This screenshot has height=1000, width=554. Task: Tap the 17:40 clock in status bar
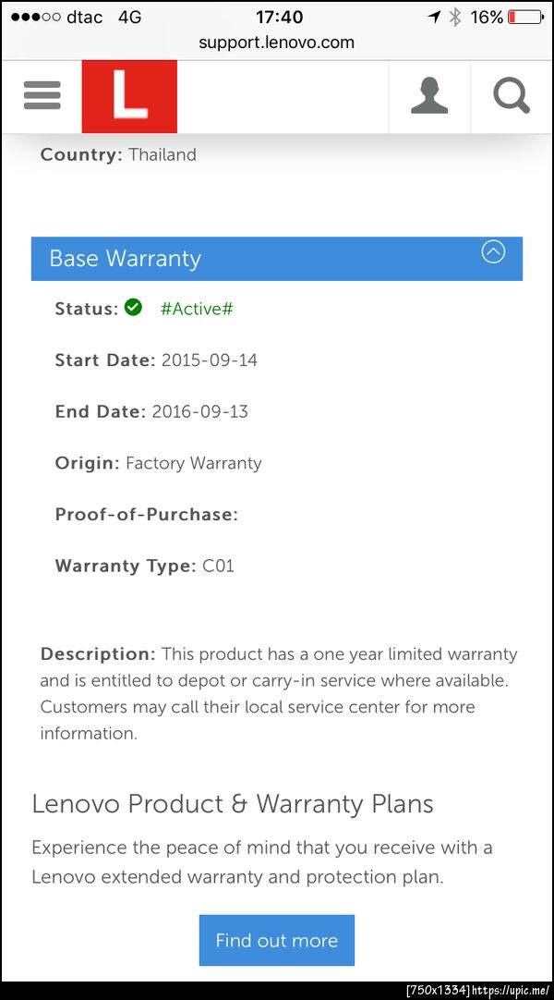(x=279, y=18)
